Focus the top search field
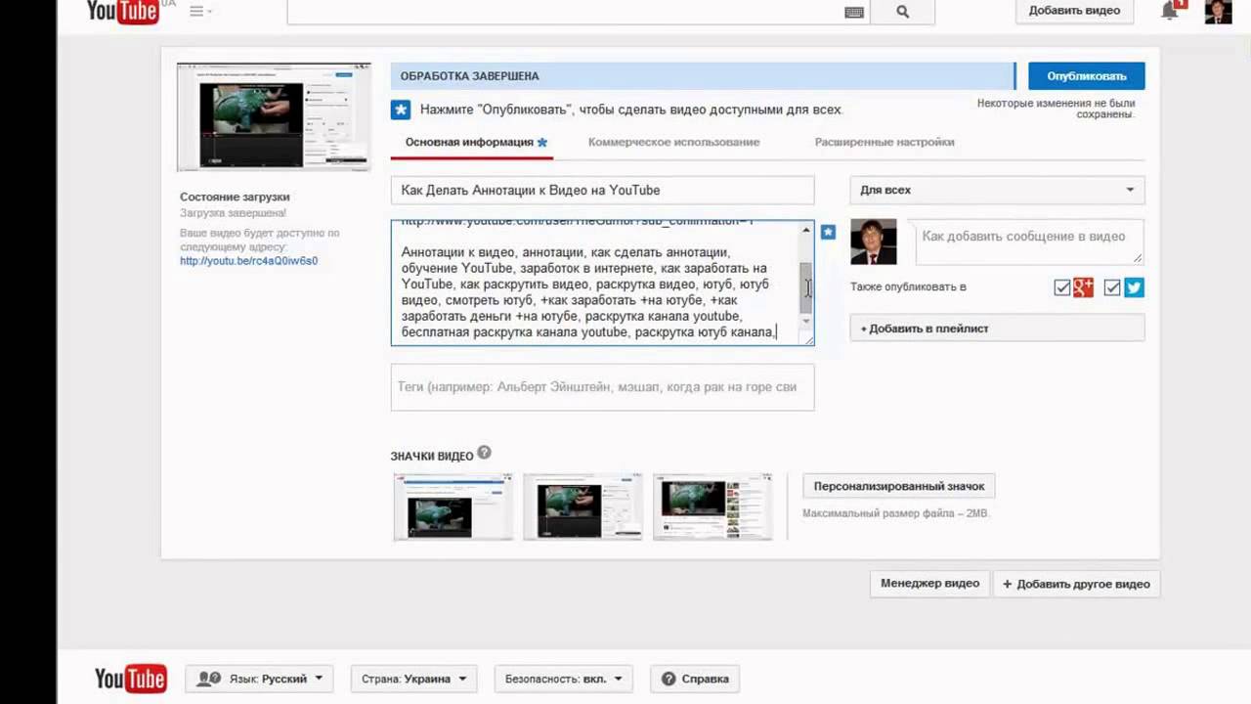 (x=565, y=12)
